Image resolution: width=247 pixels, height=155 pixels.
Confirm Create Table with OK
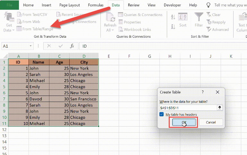184,122
